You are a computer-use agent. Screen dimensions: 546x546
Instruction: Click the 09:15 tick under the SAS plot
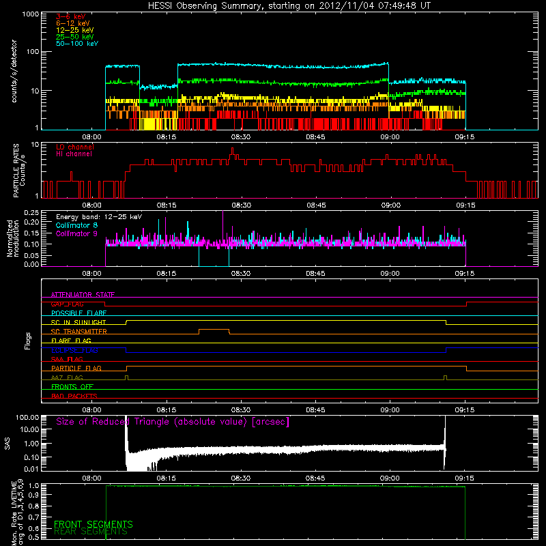pyautogui.click(x=465, y=478)
